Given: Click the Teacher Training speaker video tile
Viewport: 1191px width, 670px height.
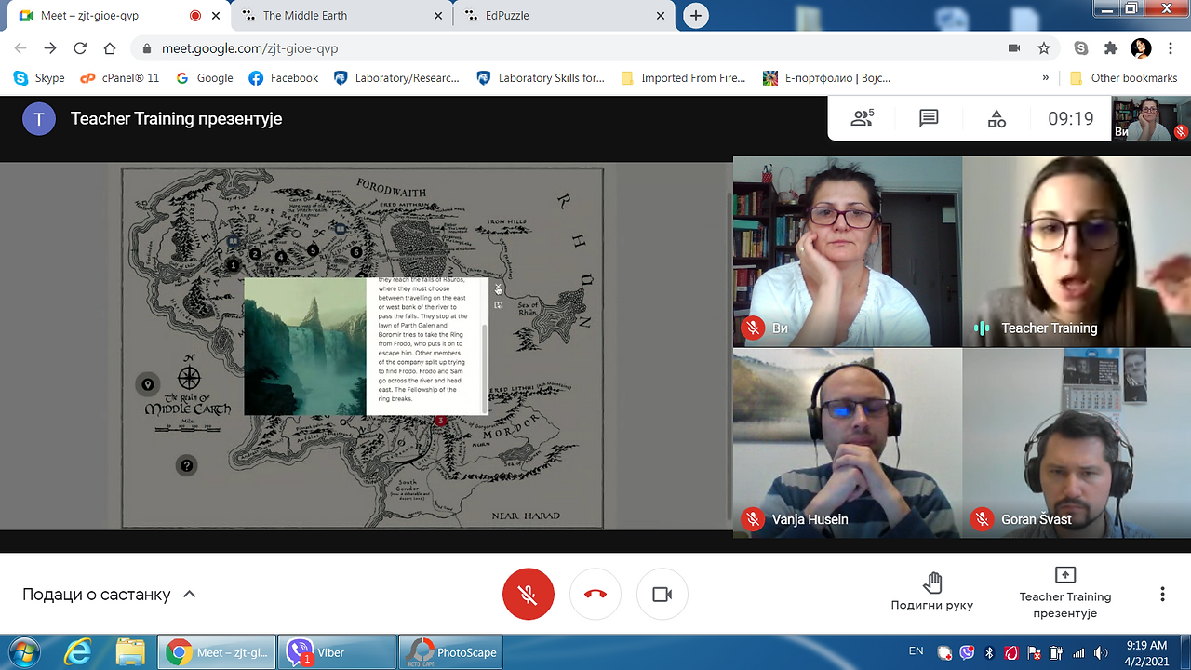Looking at the screenshot, I should [x=1077, y=251].
